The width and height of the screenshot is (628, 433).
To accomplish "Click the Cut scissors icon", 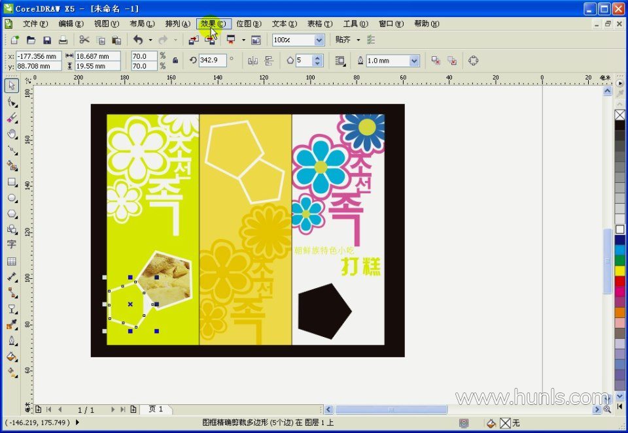I will 84,40.
